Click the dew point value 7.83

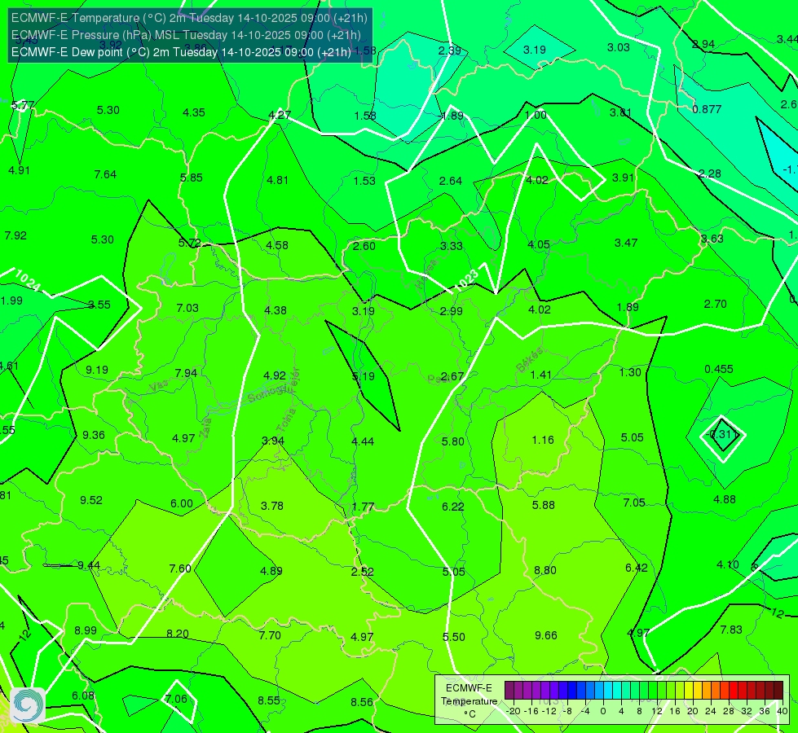pos(731,630)
